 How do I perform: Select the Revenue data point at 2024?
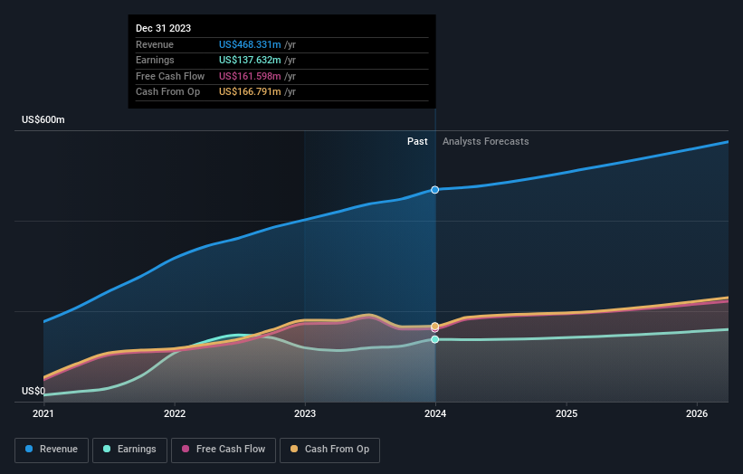tap(435, 190)
